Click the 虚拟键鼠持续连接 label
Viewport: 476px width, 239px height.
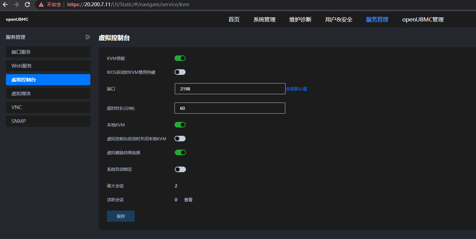point(124,153)
